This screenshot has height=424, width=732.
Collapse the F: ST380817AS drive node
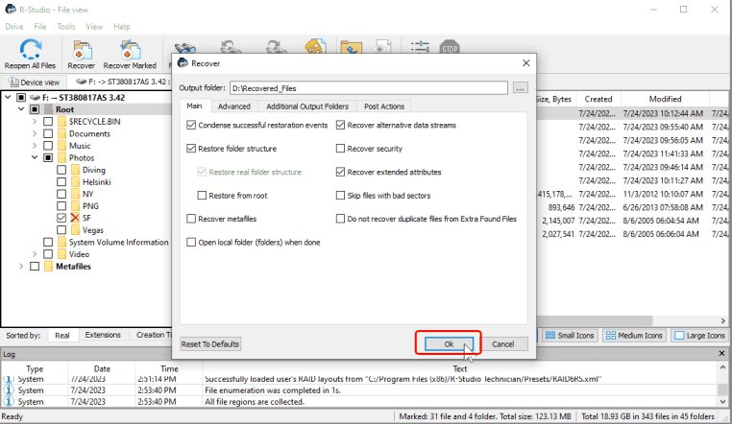click(x=8, y=98)
